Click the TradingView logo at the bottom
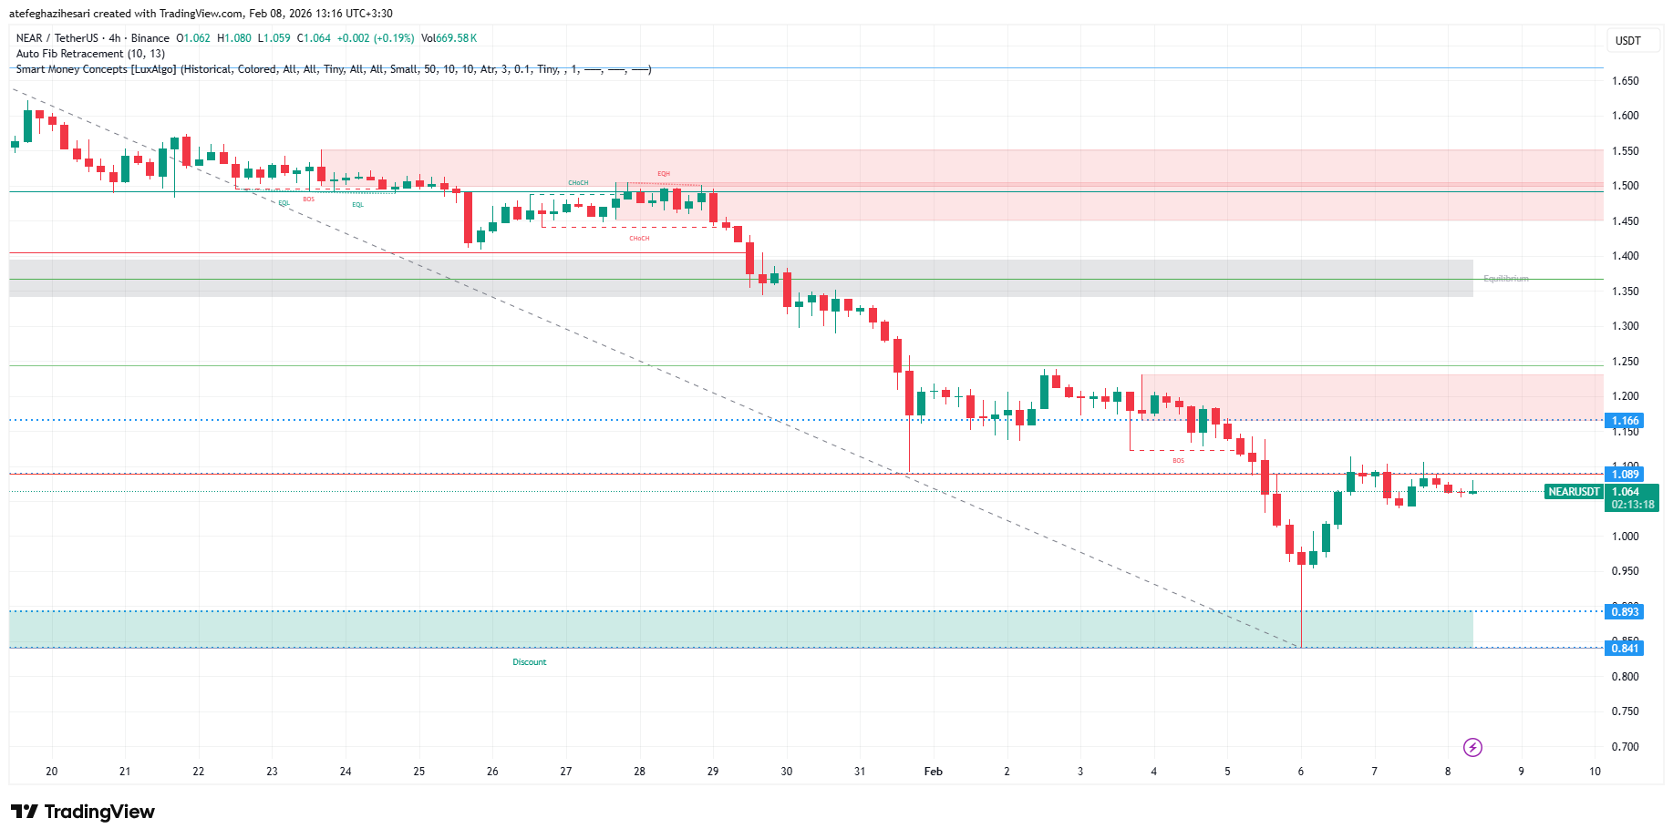This screenshot has width=1673, height=839. [x=83, y=812]
